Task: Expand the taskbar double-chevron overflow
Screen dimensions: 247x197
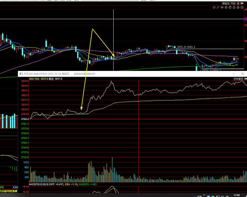Action: [204, 195]
